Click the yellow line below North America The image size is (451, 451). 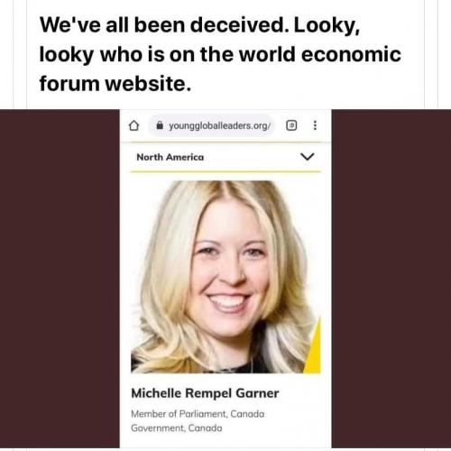[225, 171]
